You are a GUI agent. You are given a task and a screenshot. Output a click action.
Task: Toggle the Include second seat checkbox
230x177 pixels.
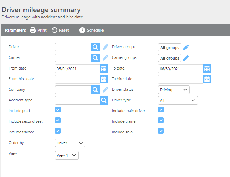[x=58, y=120]
